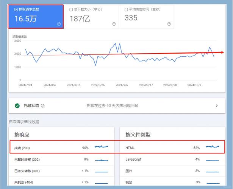
Task: Open the JavaScript file type row
Action: (172, 160)
